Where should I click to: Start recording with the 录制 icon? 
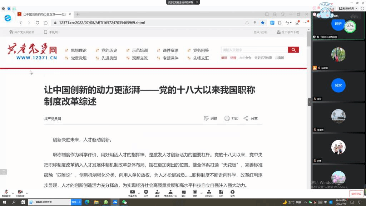point(195,192)
